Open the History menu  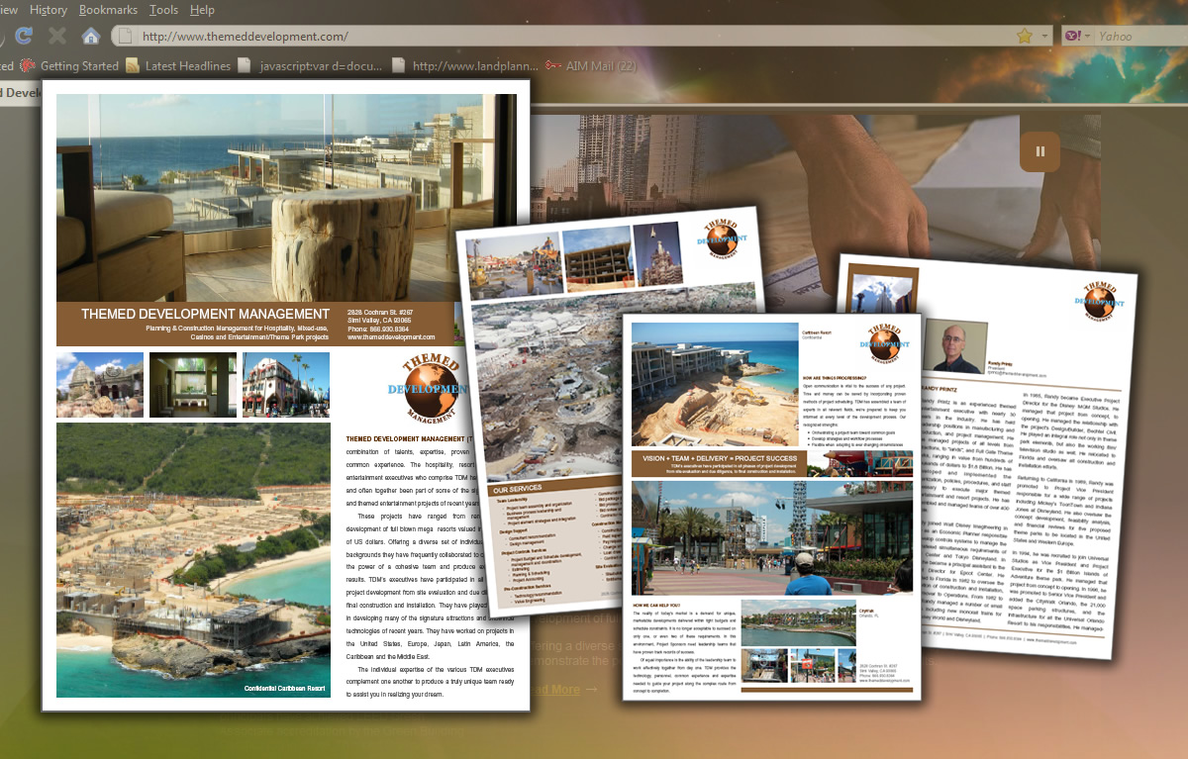(x=49, y=10)
